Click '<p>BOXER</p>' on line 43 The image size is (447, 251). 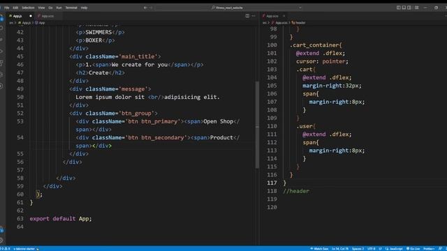click(96, 40)
